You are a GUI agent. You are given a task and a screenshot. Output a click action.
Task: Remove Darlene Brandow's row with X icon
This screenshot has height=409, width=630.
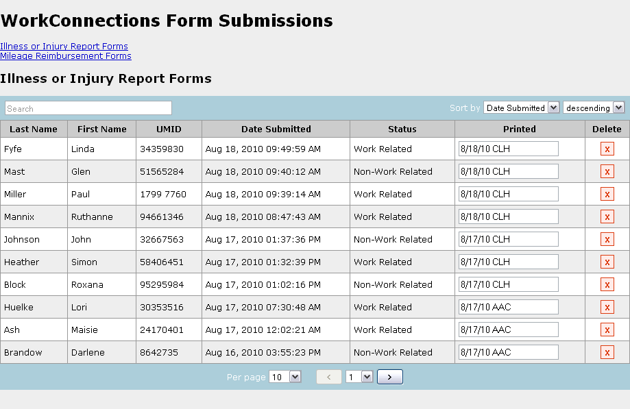tap(607, 353)
